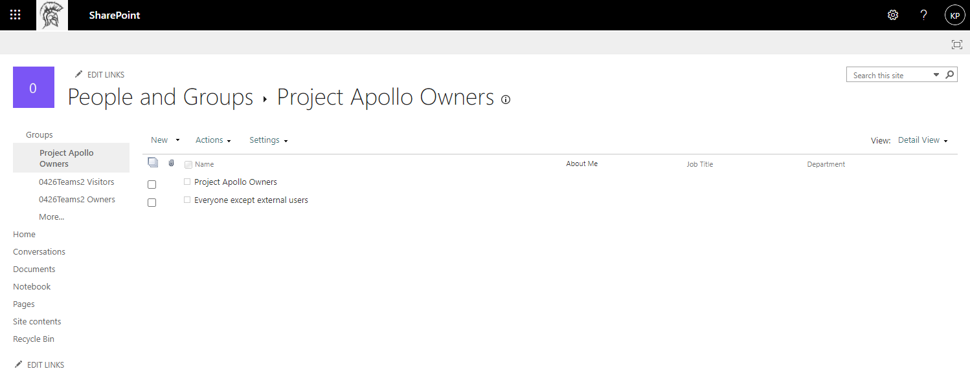Open the Detail View dropdown

click(x=923, y=140)
